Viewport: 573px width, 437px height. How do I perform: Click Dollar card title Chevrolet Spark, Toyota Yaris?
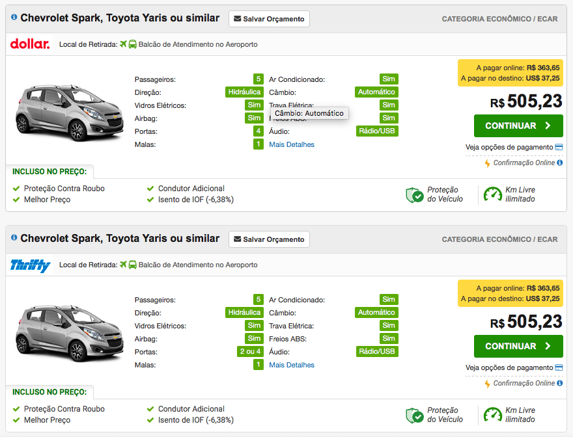click(120, 18)
